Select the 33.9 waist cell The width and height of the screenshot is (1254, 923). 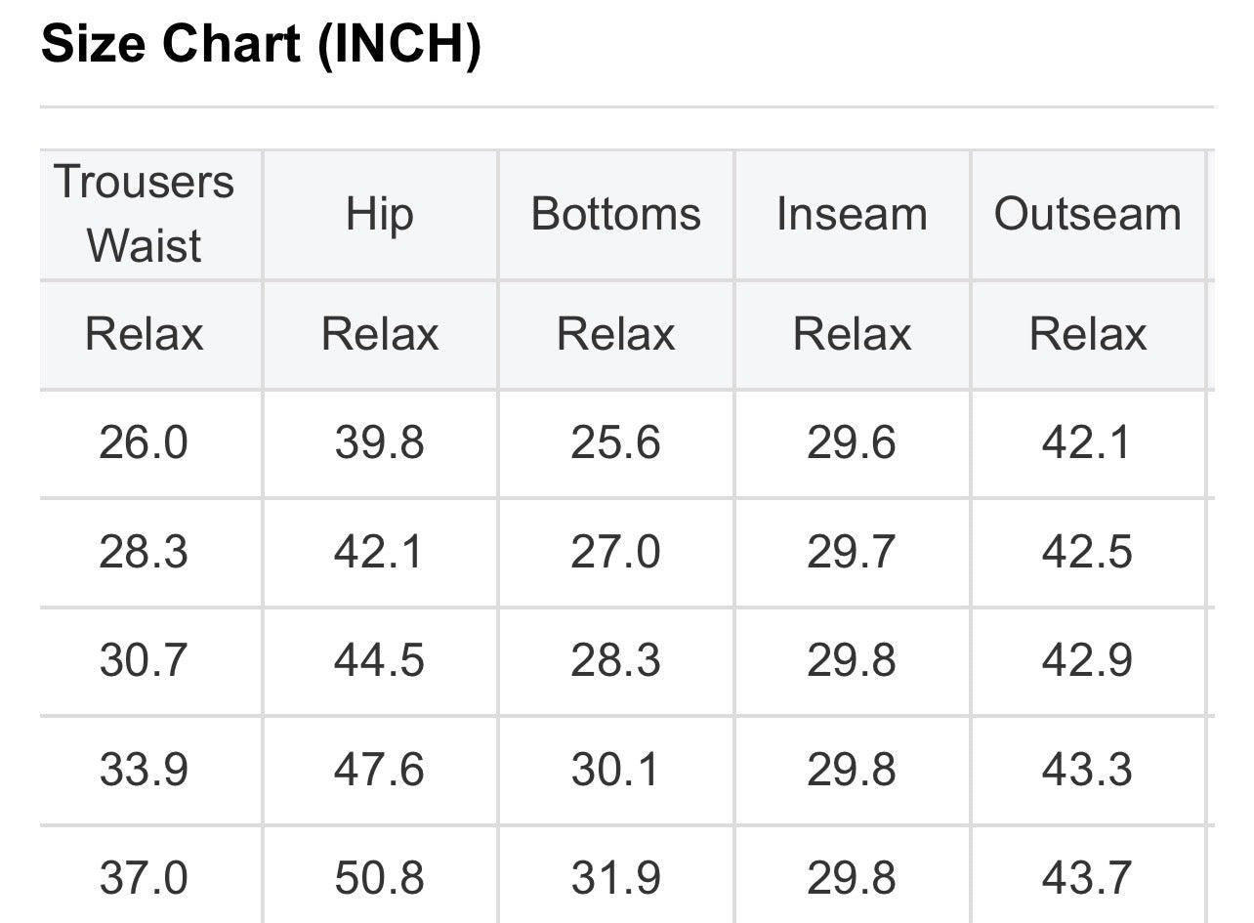click(144, 770)
